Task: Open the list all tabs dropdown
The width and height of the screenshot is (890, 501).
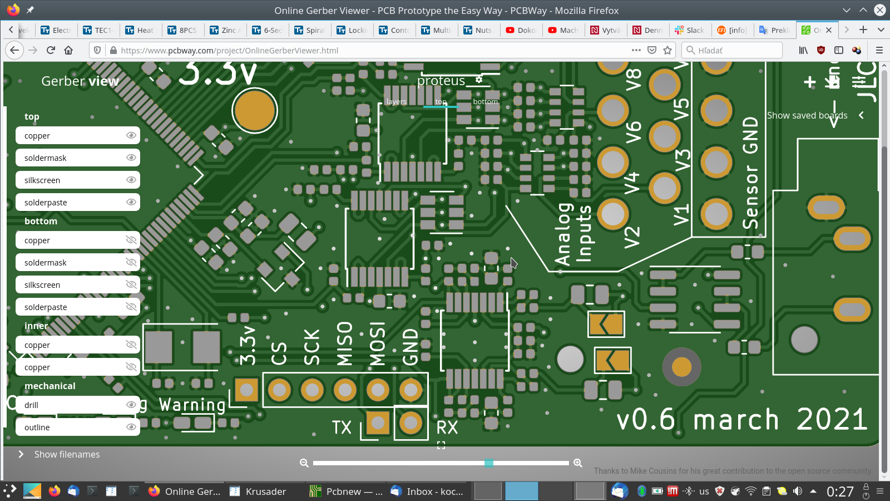Action: [x=881, y=30]
